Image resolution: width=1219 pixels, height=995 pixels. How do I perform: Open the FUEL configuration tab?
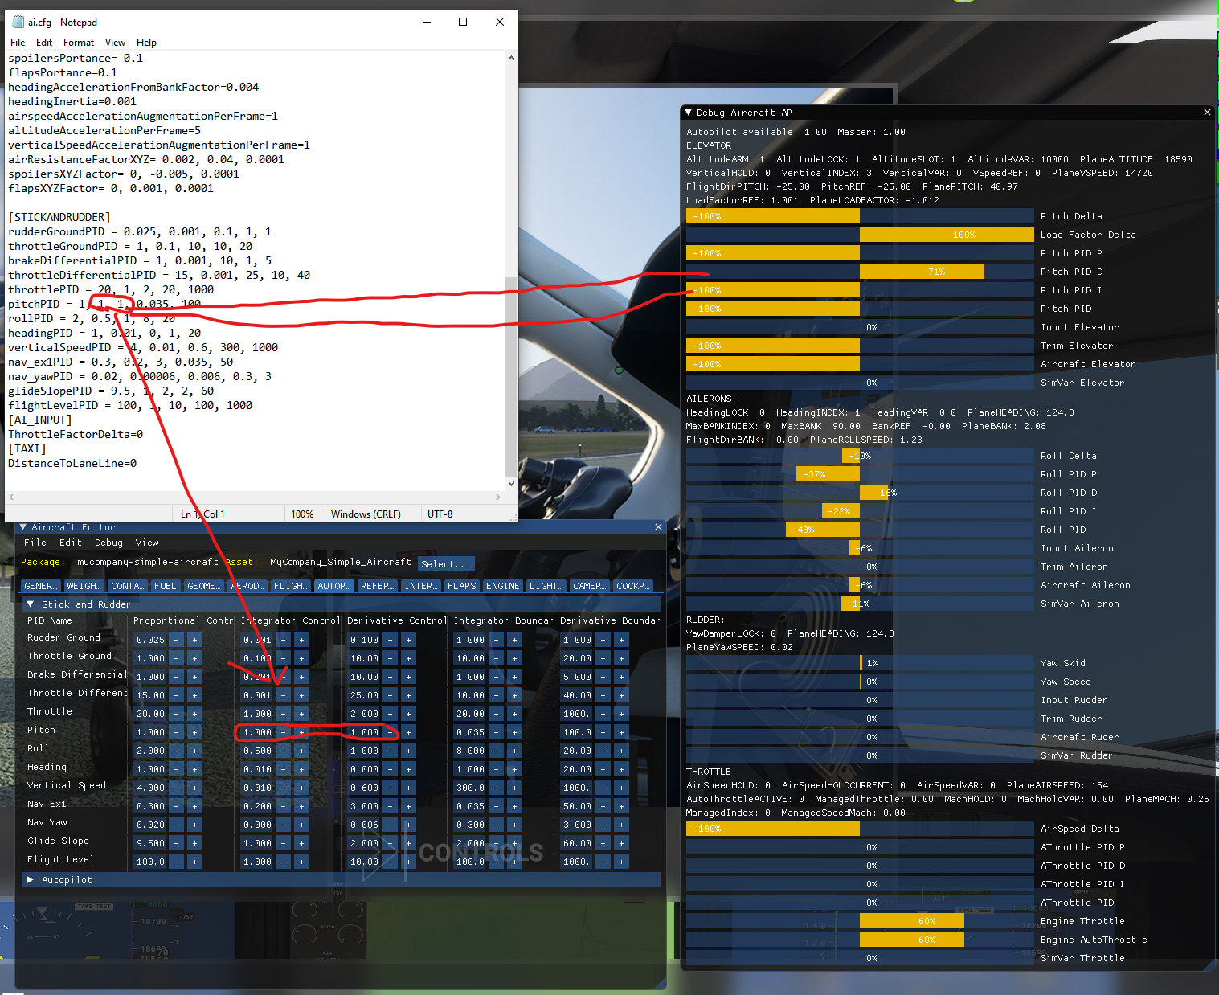(x=166, y=585)
